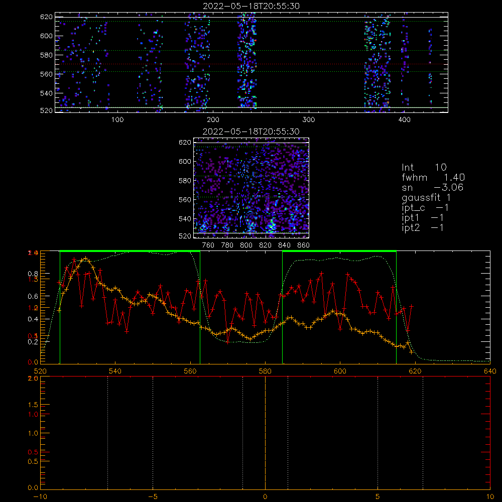Click x-axis label 400 on top plot
Screen dimensions: 502x502
[x=404, y=120]
